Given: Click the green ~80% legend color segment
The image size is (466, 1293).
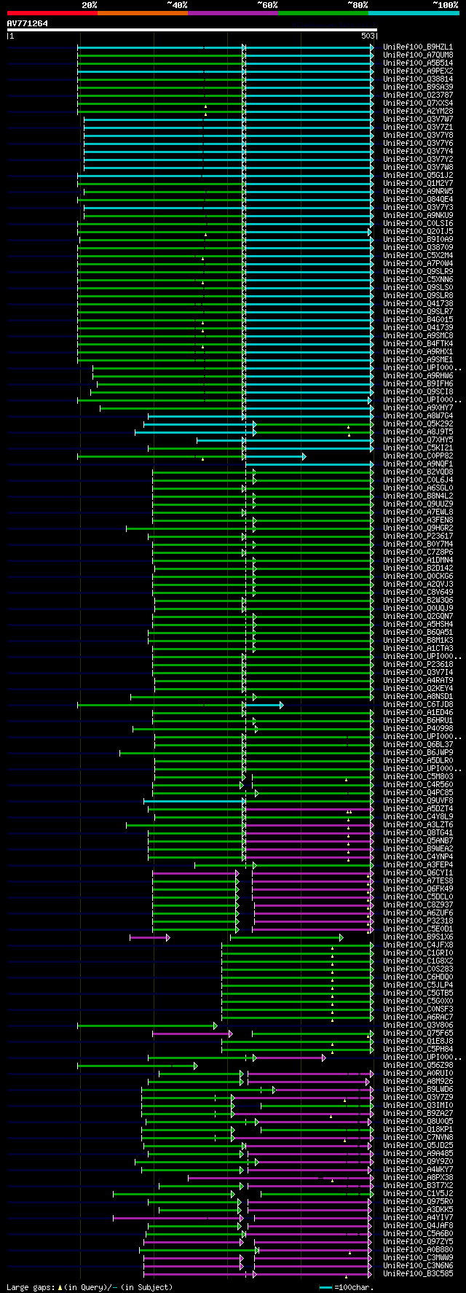Looking at the screenshot, I should tap(323, 13).
